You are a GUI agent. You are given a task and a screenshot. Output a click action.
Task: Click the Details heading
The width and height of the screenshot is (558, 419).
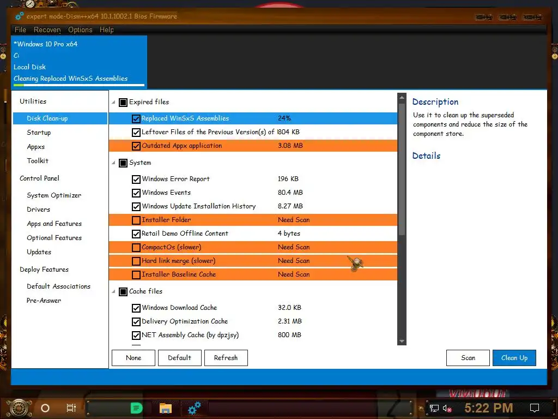[x=426, y=155]
